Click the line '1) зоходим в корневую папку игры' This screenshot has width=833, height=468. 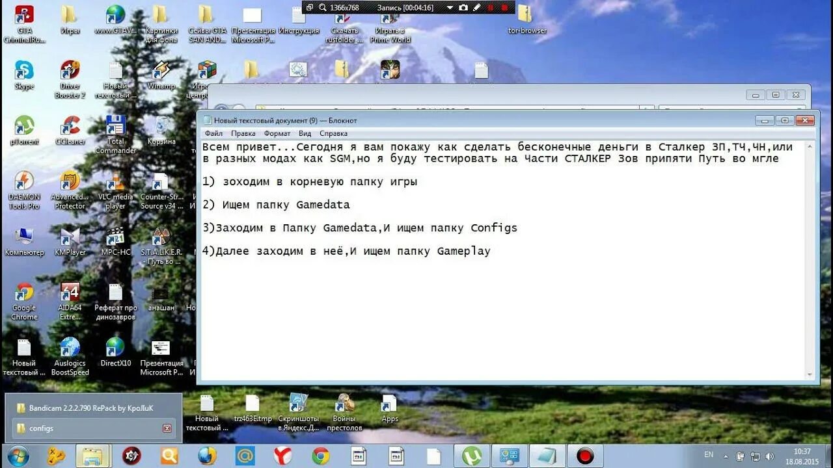pos(310,182)
